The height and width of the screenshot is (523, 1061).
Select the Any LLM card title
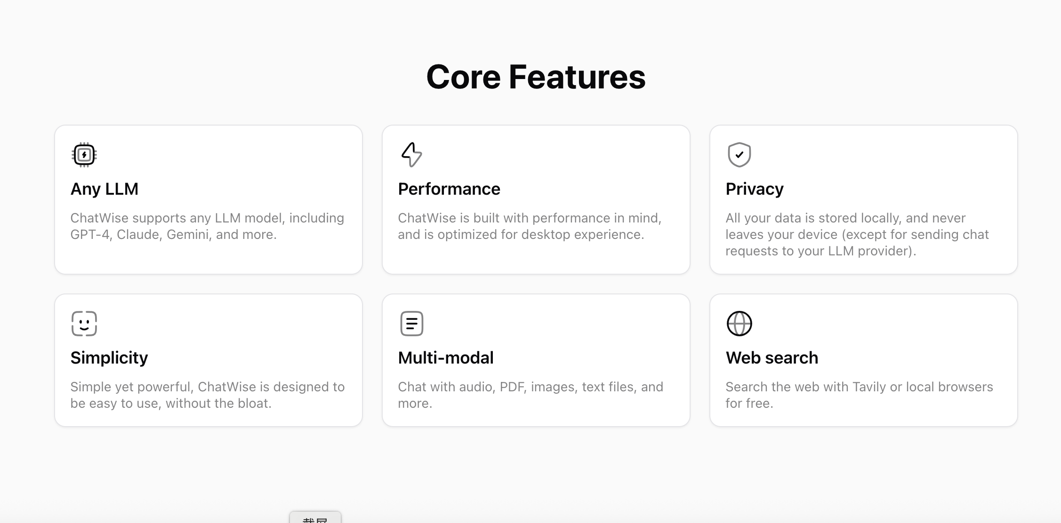[x=104, y=189]
